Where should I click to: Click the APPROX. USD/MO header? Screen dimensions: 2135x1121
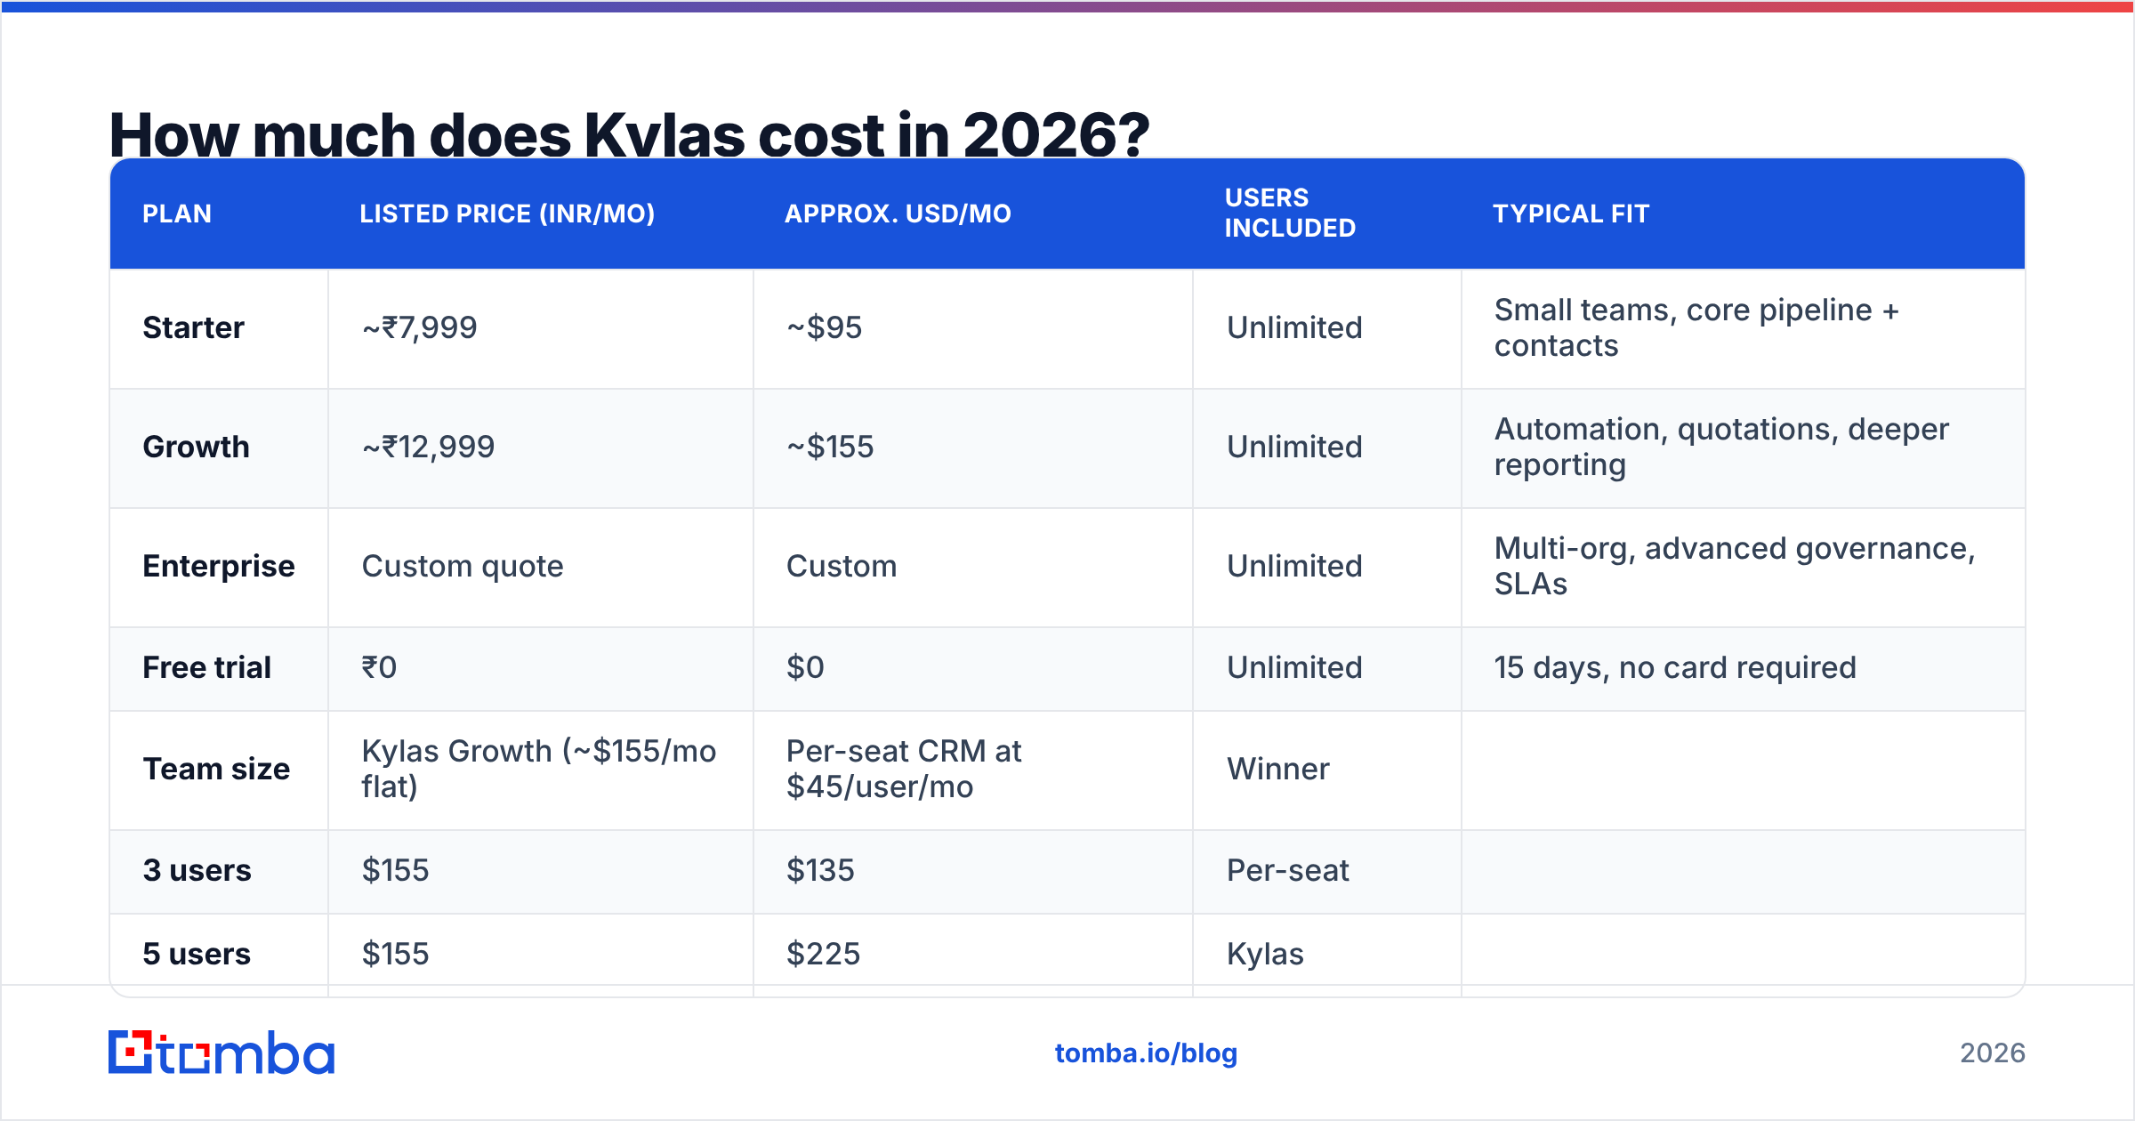pos(898,214)
